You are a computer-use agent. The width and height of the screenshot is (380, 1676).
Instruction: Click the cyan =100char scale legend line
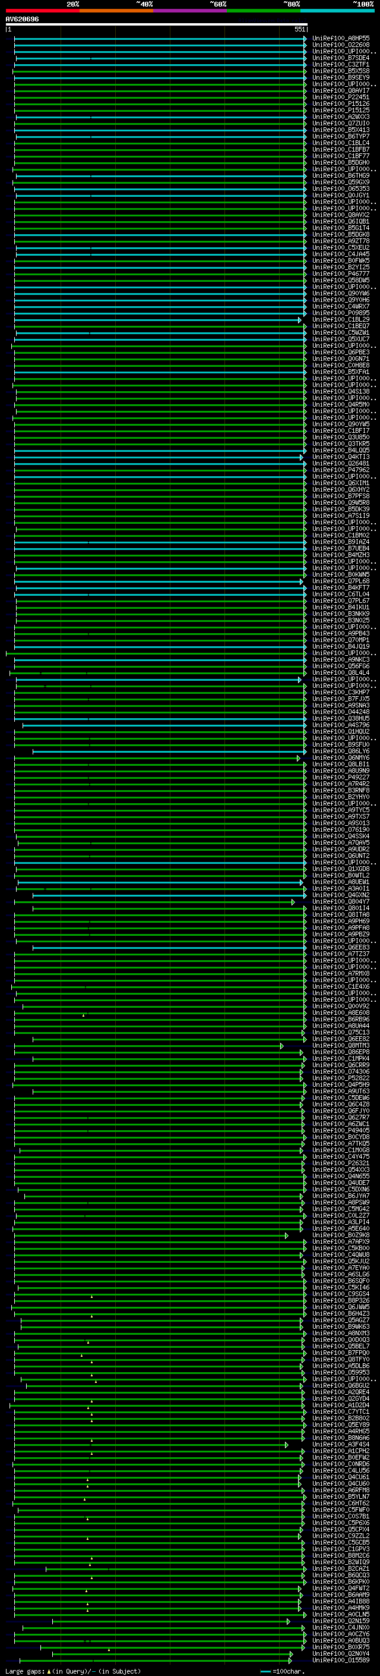point(265,1671)
